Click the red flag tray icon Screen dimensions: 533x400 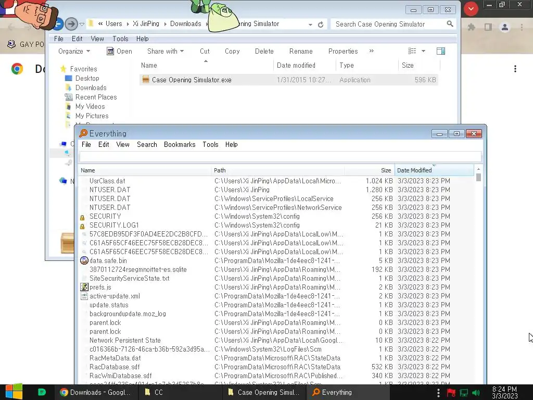[451, 393]
